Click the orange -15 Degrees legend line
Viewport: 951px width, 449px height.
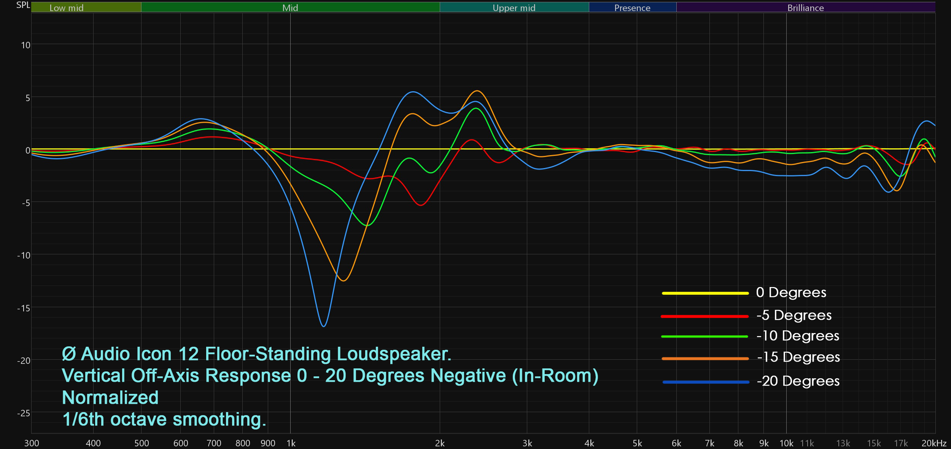pyautogui.click(x=705, y=359)
